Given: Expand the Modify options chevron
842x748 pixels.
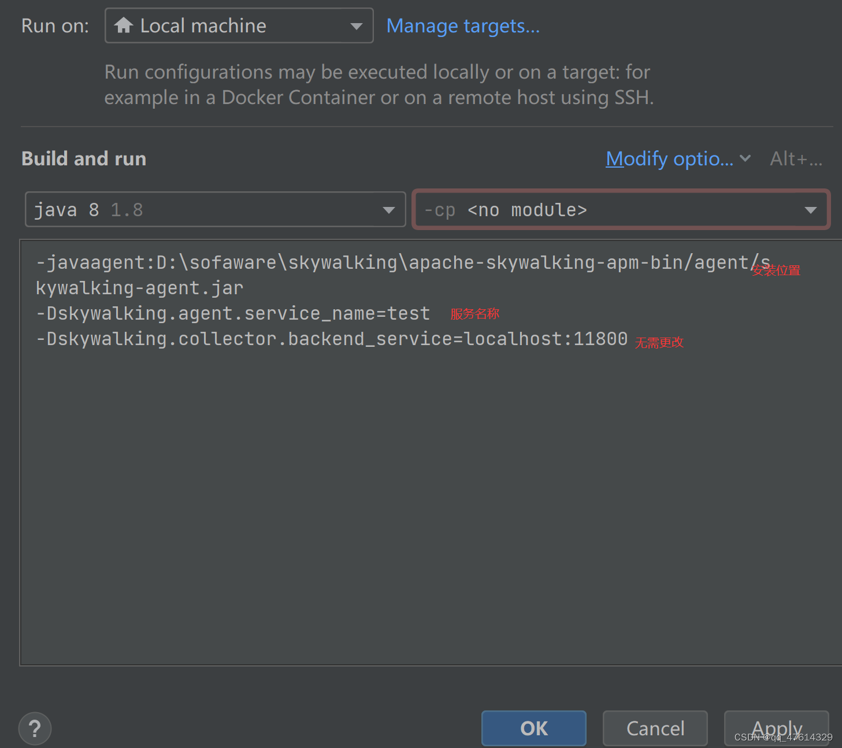Looking at the screenshot, I should (745, 158).
